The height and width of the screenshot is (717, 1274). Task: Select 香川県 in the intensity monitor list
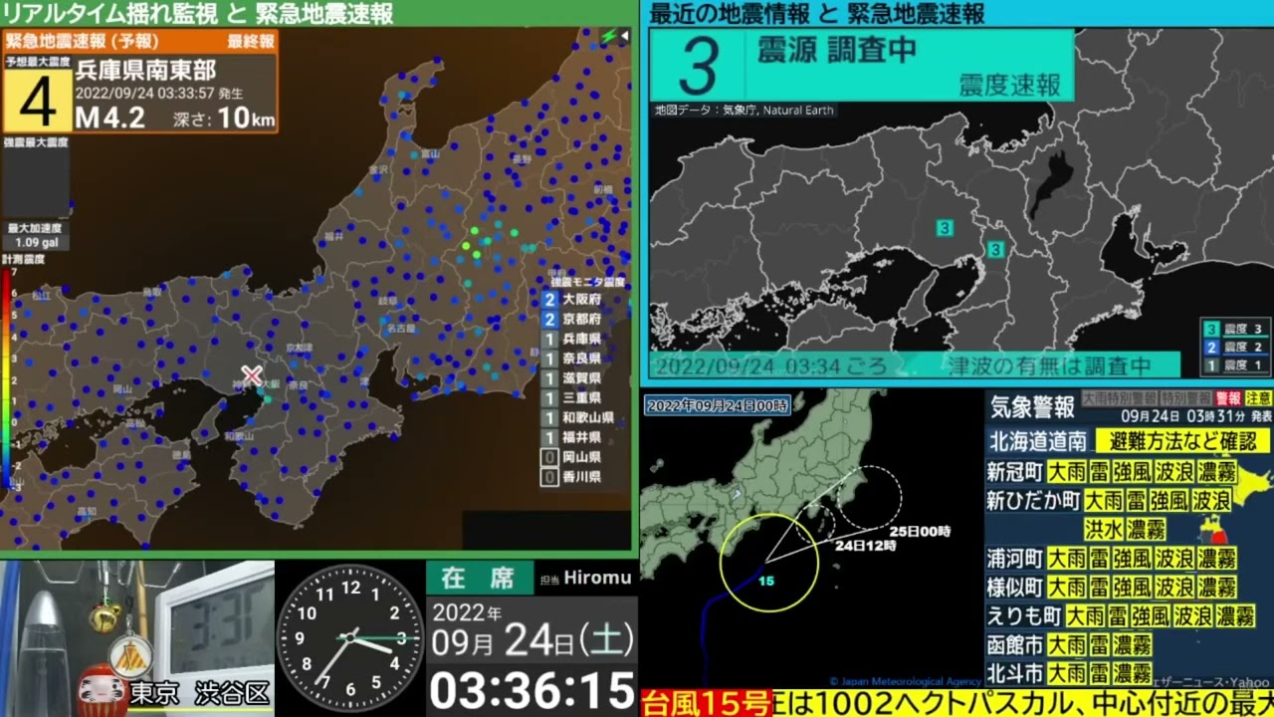(581, 477)
